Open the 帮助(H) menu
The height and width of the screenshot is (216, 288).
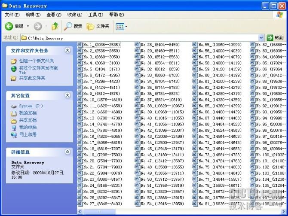(x=116, y=15)
